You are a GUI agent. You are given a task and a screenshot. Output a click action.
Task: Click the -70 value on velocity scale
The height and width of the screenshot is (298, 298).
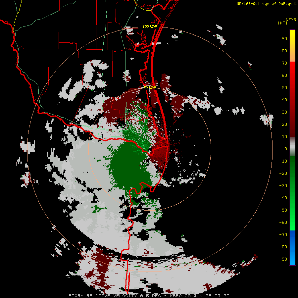(283, 235)
